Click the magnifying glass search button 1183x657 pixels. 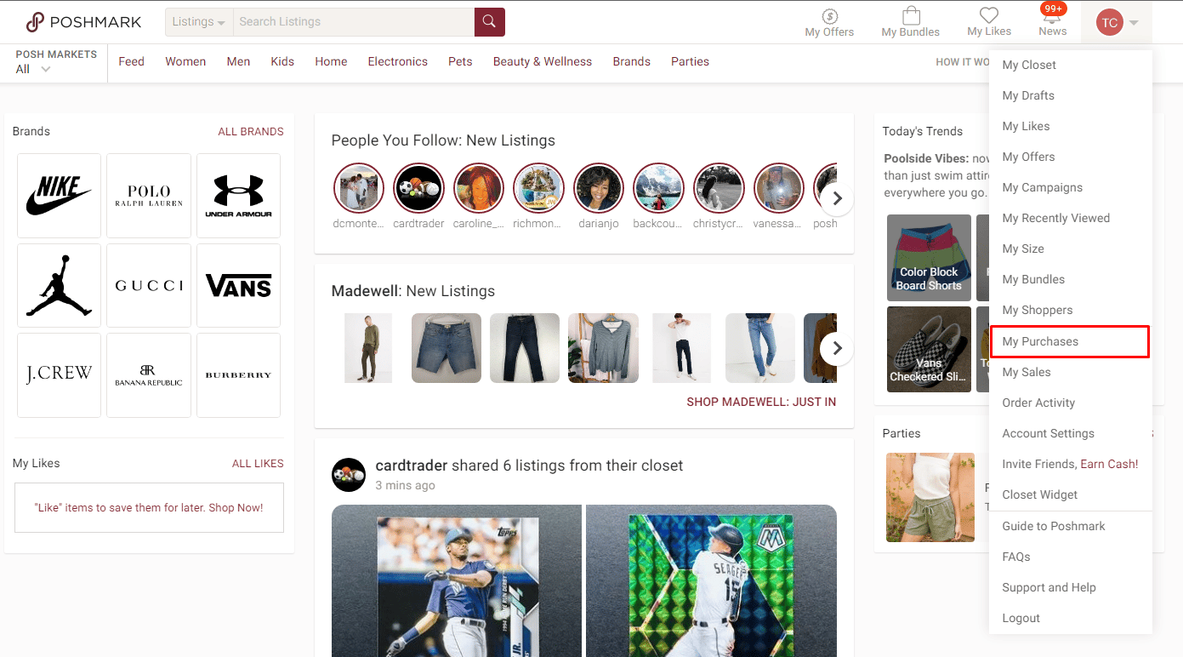[489, 22]
